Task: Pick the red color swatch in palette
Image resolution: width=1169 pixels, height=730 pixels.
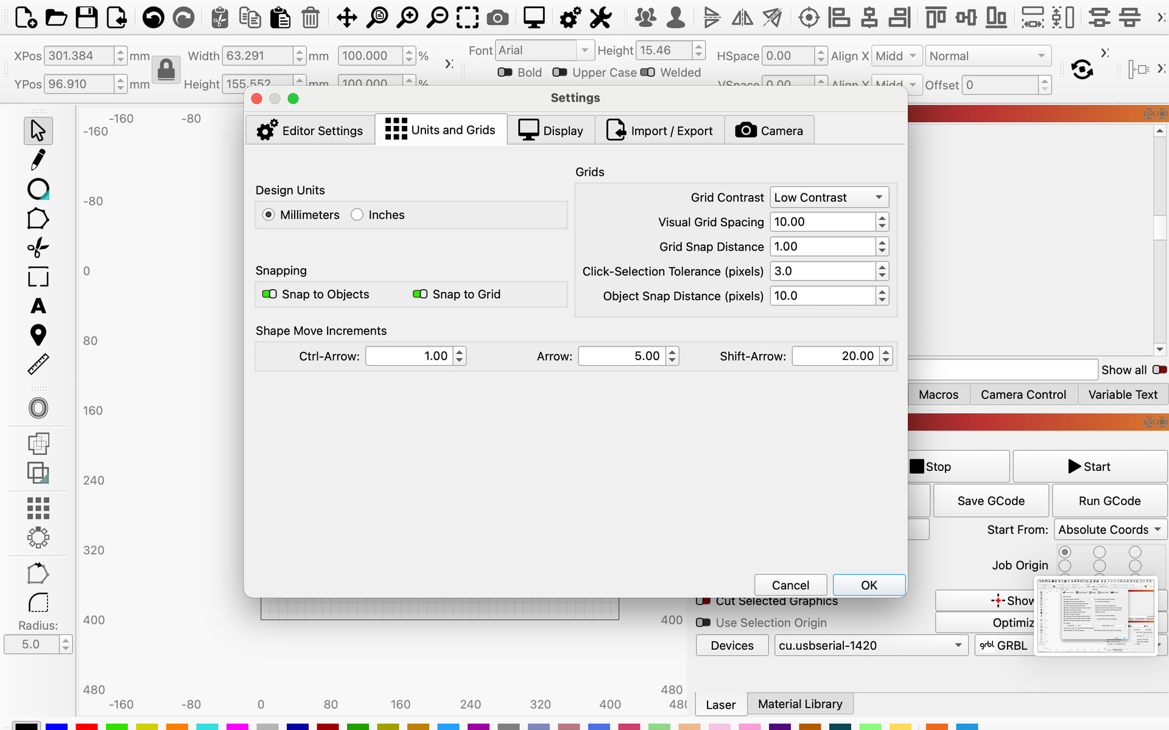Action: pos(86,726)
